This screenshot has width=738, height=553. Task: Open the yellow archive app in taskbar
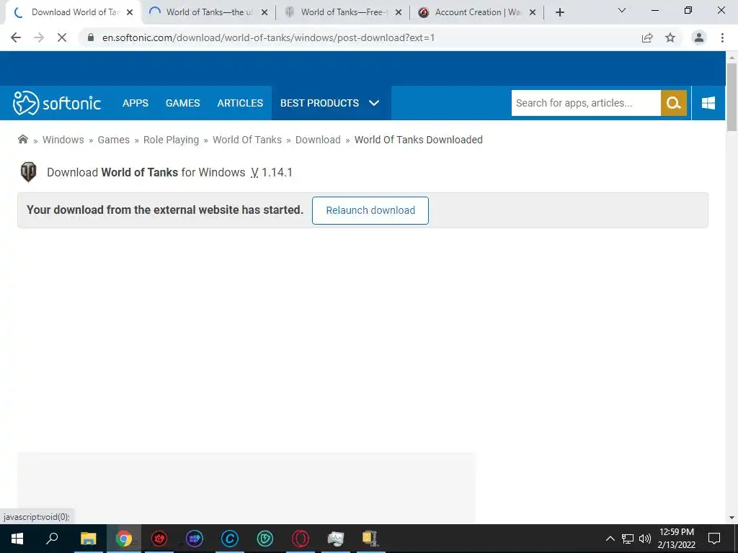(x=370, y=539)
